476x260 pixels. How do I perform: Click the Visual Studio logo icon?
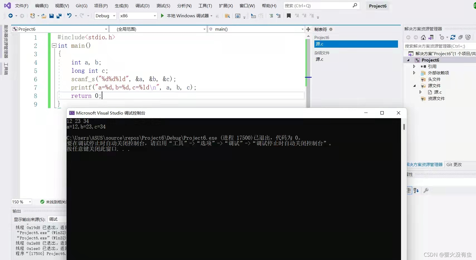click(7, 5)
